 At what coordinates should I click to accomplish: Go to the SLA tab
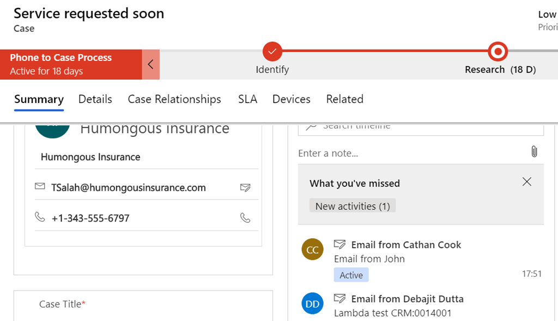coord(247,99)
